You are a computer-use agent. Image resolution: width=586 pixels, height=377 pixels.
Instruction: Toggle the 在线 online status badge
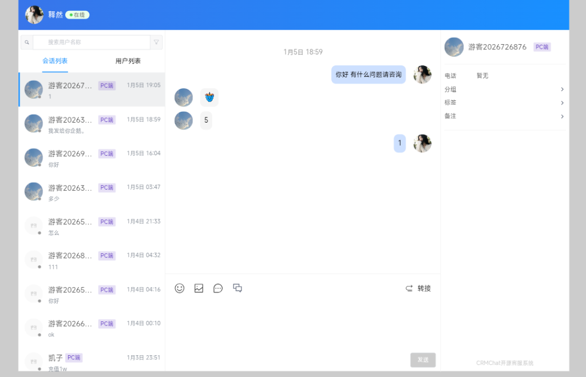pos(77,15)
